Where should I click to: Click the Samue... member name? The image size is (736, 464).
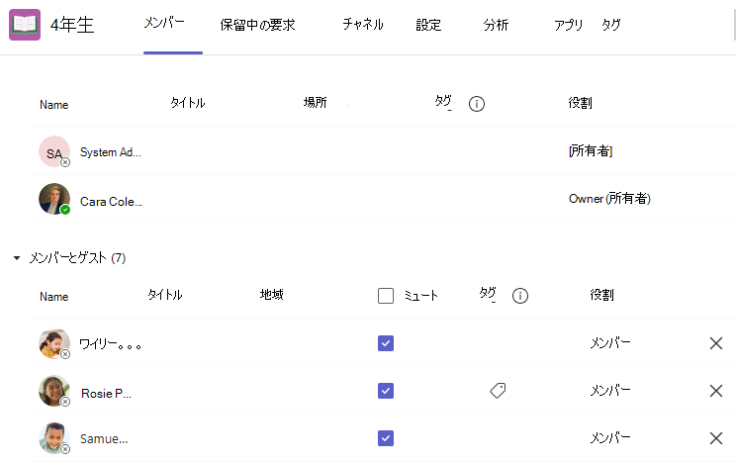104,438
